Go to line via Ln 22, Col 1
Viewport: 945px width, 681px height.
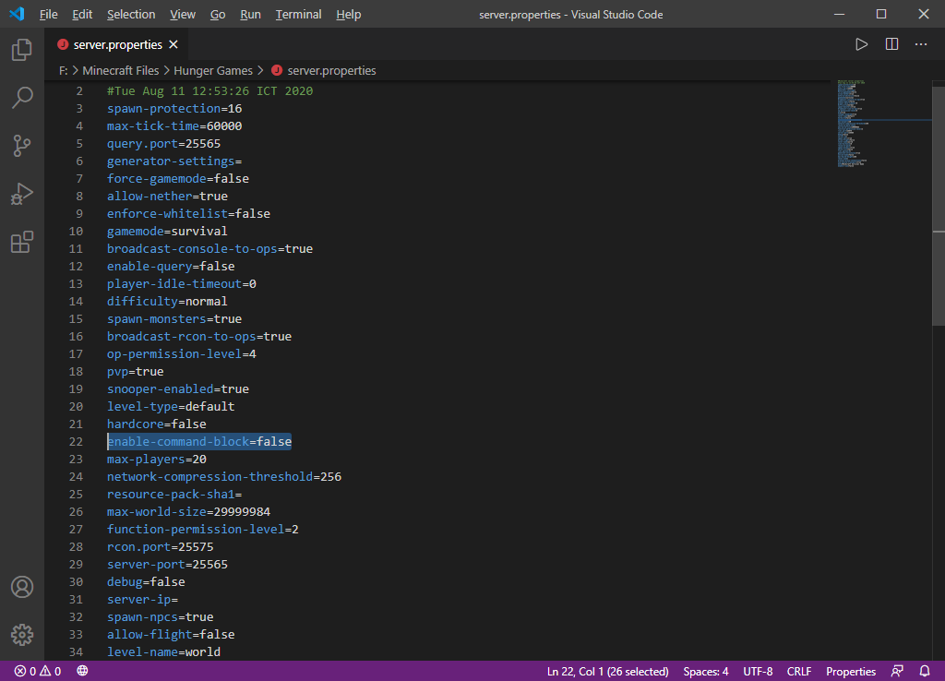(x=607, y=671)
